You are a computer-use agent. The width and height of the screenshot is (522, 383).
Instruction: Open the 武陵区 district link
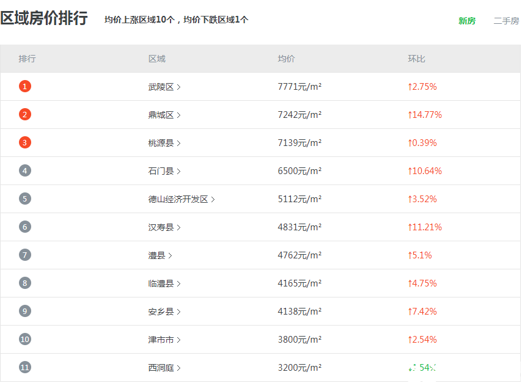click(x=161, y=87)
